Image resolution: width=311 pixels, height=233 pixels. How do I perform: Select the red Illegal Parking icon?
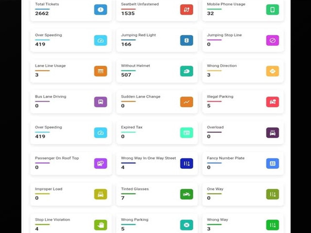273,102
